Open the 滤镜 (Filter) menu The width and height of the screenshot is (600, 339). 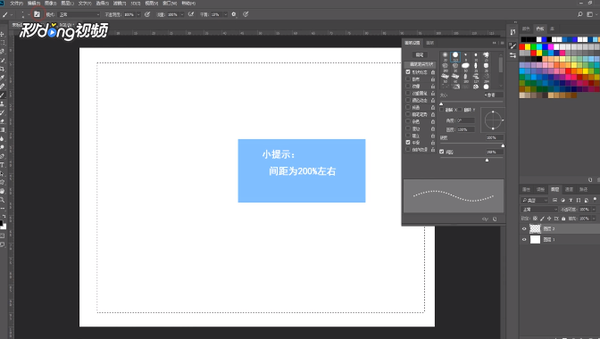(120, 3)
